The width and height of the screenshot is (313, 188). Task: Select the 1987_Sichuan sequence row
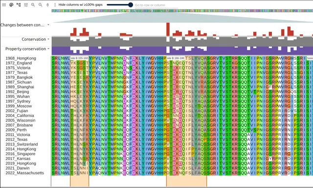tap(19, 82)
